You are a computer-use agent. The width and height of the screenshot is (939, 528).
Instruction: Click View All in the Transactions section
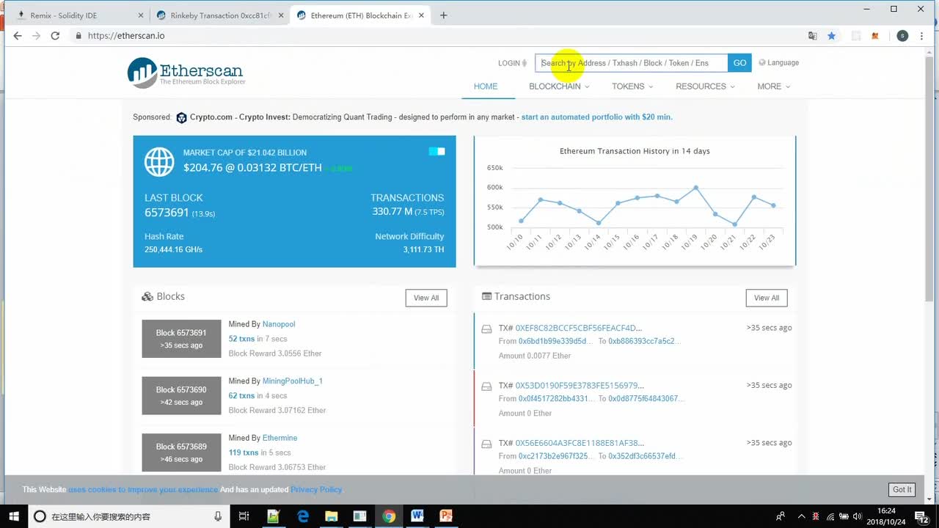point(767,298)
